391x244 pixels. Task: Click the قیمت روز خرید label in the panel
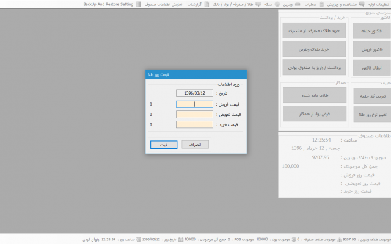pyautogui.click(x=356, y=191)
